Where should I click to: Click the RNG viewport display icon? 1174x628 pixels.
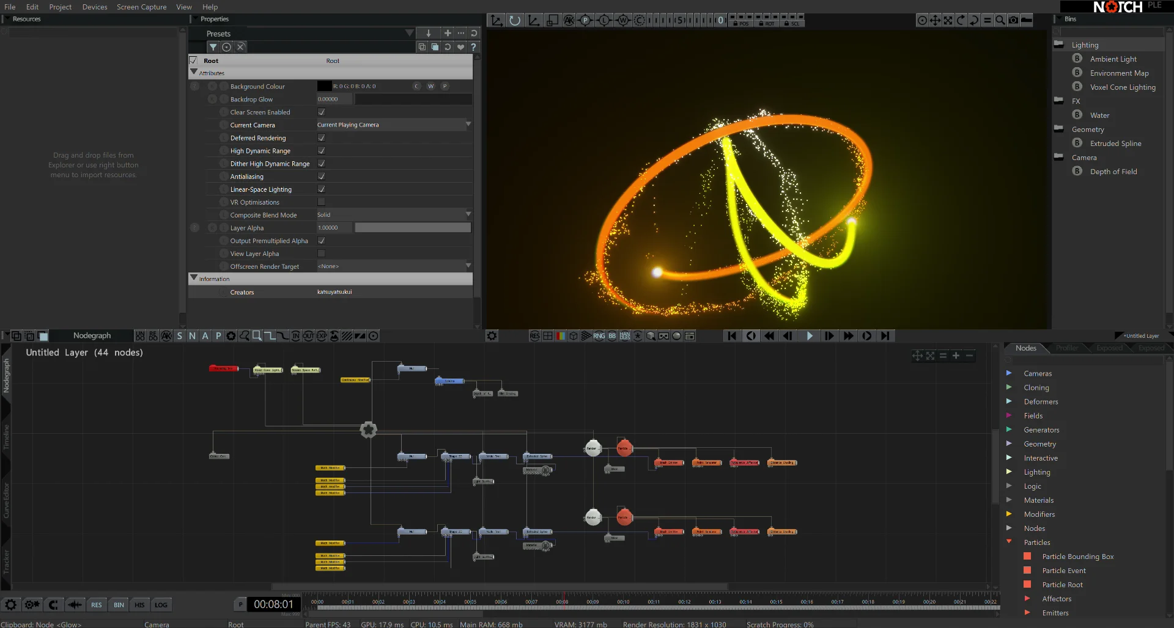click(599, 336)
